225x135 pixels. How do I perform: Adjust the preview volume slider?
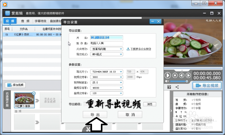179,81
